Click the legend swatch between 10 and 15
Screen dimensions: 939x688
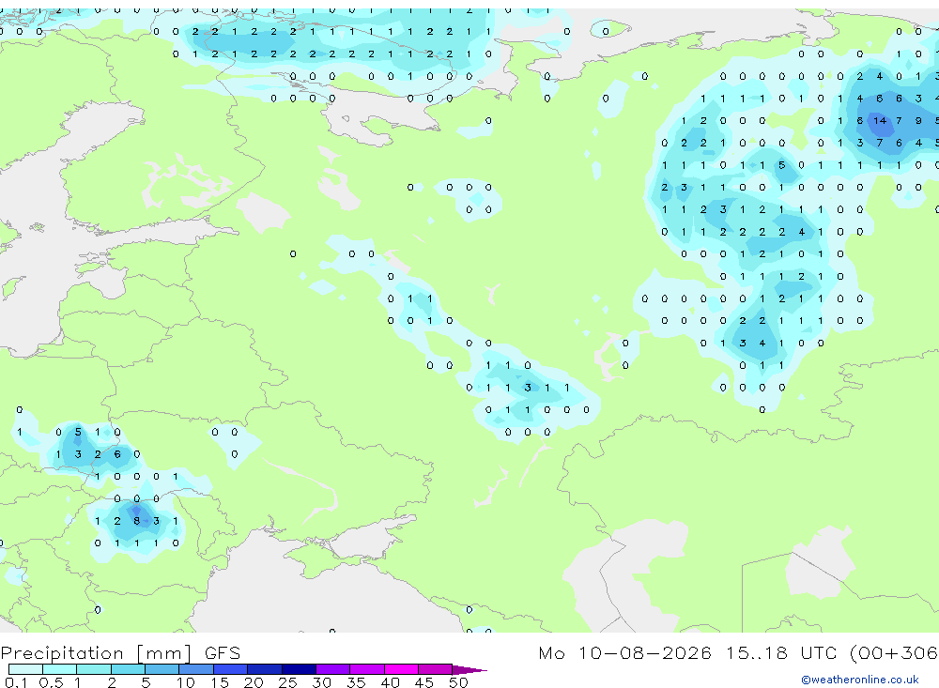[x=196, y=669]
